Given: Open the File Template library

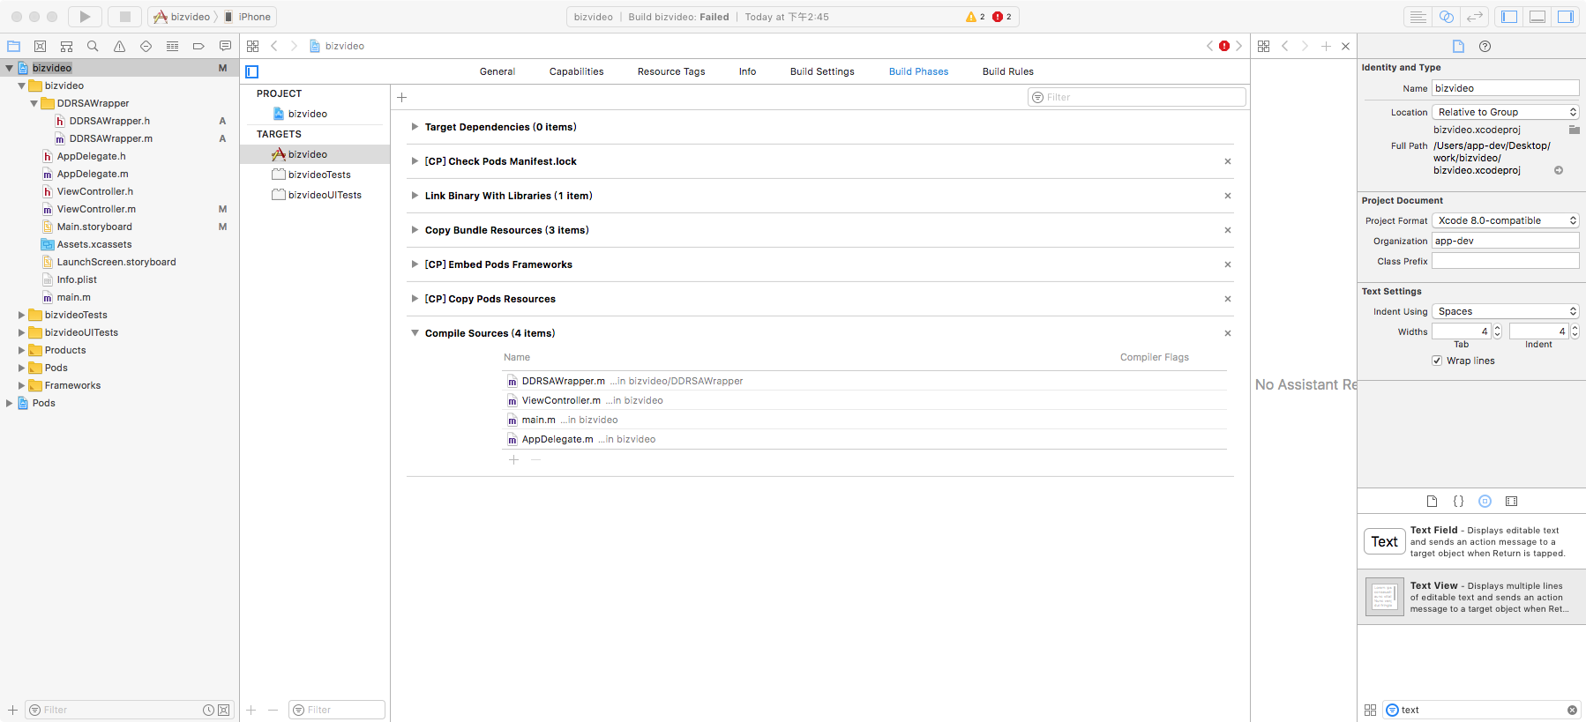Looking at the screenshot, I should click(x=1432, y=501).
